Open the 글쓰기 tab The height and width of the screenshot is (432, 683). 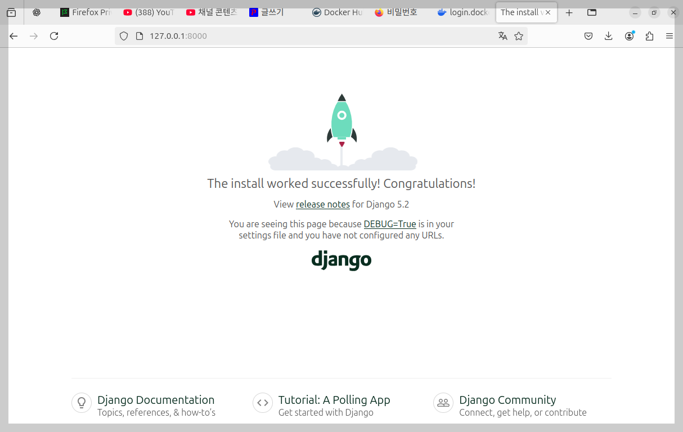[x=275, y=12]
